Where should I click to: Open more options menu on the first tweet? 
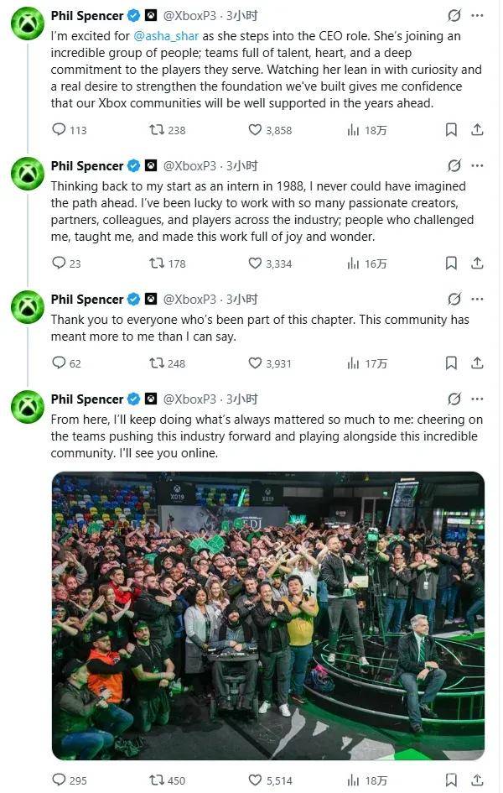click(x=478, y=16)
